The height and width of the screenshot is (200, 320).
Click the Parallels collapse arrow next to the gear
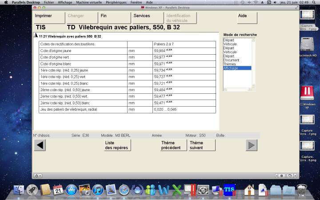277,176
